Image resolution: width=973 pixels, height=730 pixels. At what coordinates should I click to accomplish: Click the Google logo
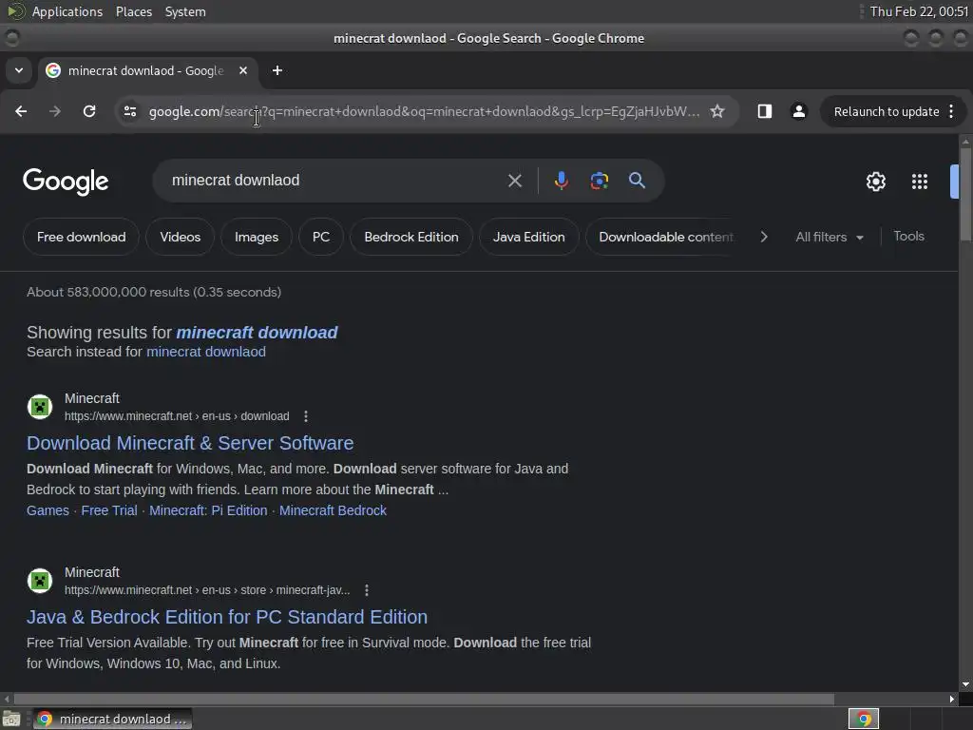[x=66, y=182]
